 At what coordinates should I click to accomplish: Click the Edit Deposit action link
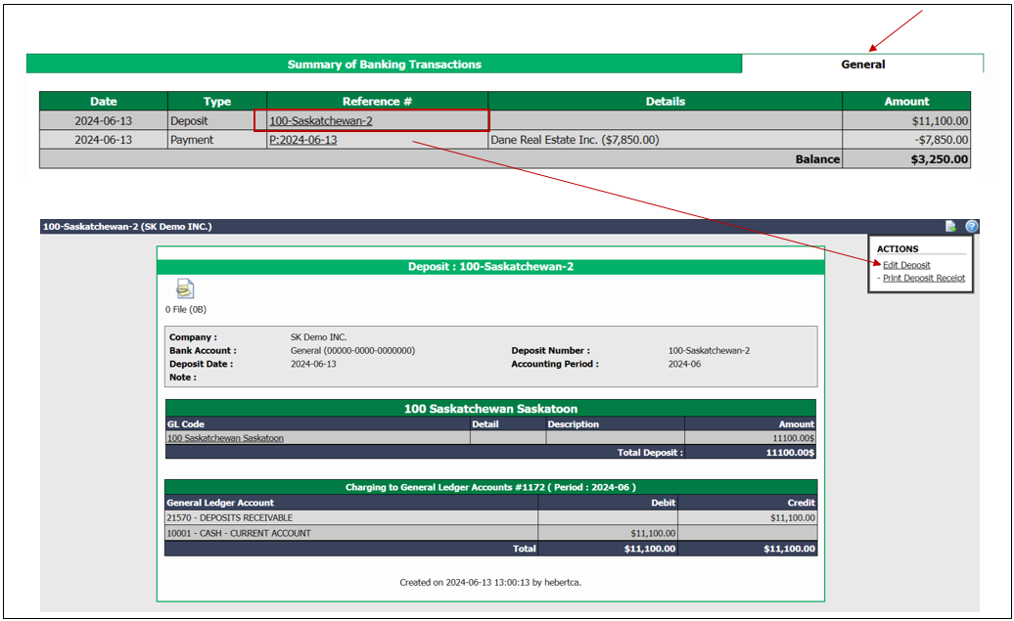point(906,265)
